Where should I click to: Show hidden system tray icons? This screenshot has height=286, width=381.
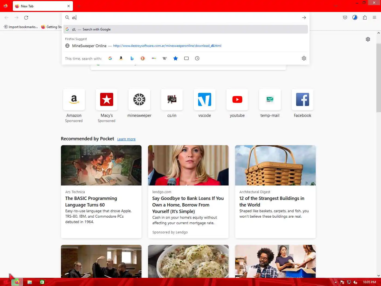click(x=336, y=282)
